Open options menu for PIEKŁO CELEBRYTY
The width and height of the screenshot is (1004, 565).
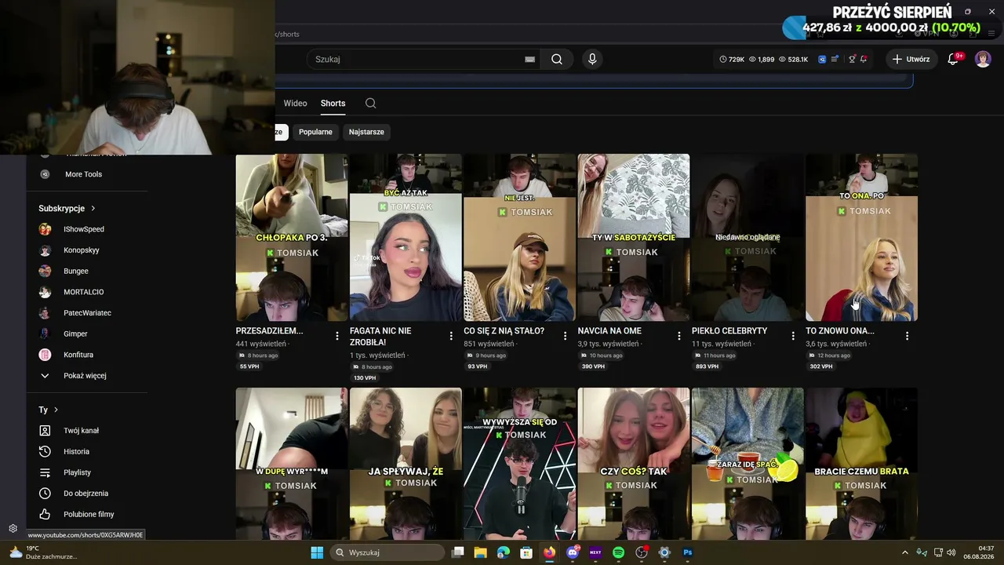[793, 336]
